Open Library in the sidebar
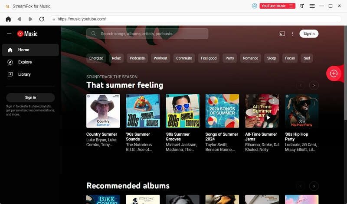Screen dimensions: 347x204 (30, 74)
